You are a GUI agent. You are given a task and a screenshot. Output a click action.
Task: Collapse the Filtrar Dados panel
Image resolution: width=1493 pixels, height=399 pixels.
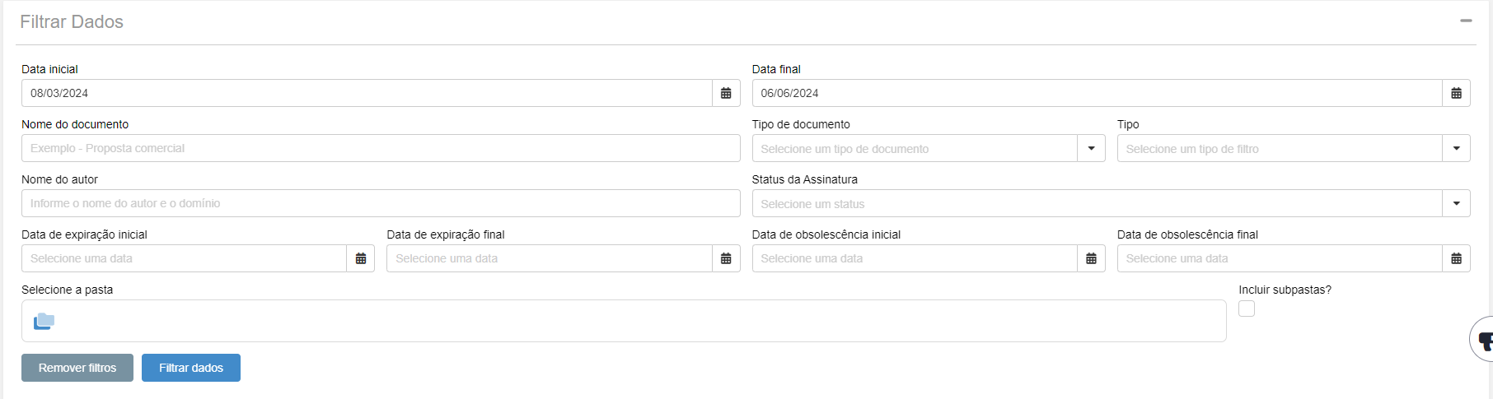pos(1466,21)
